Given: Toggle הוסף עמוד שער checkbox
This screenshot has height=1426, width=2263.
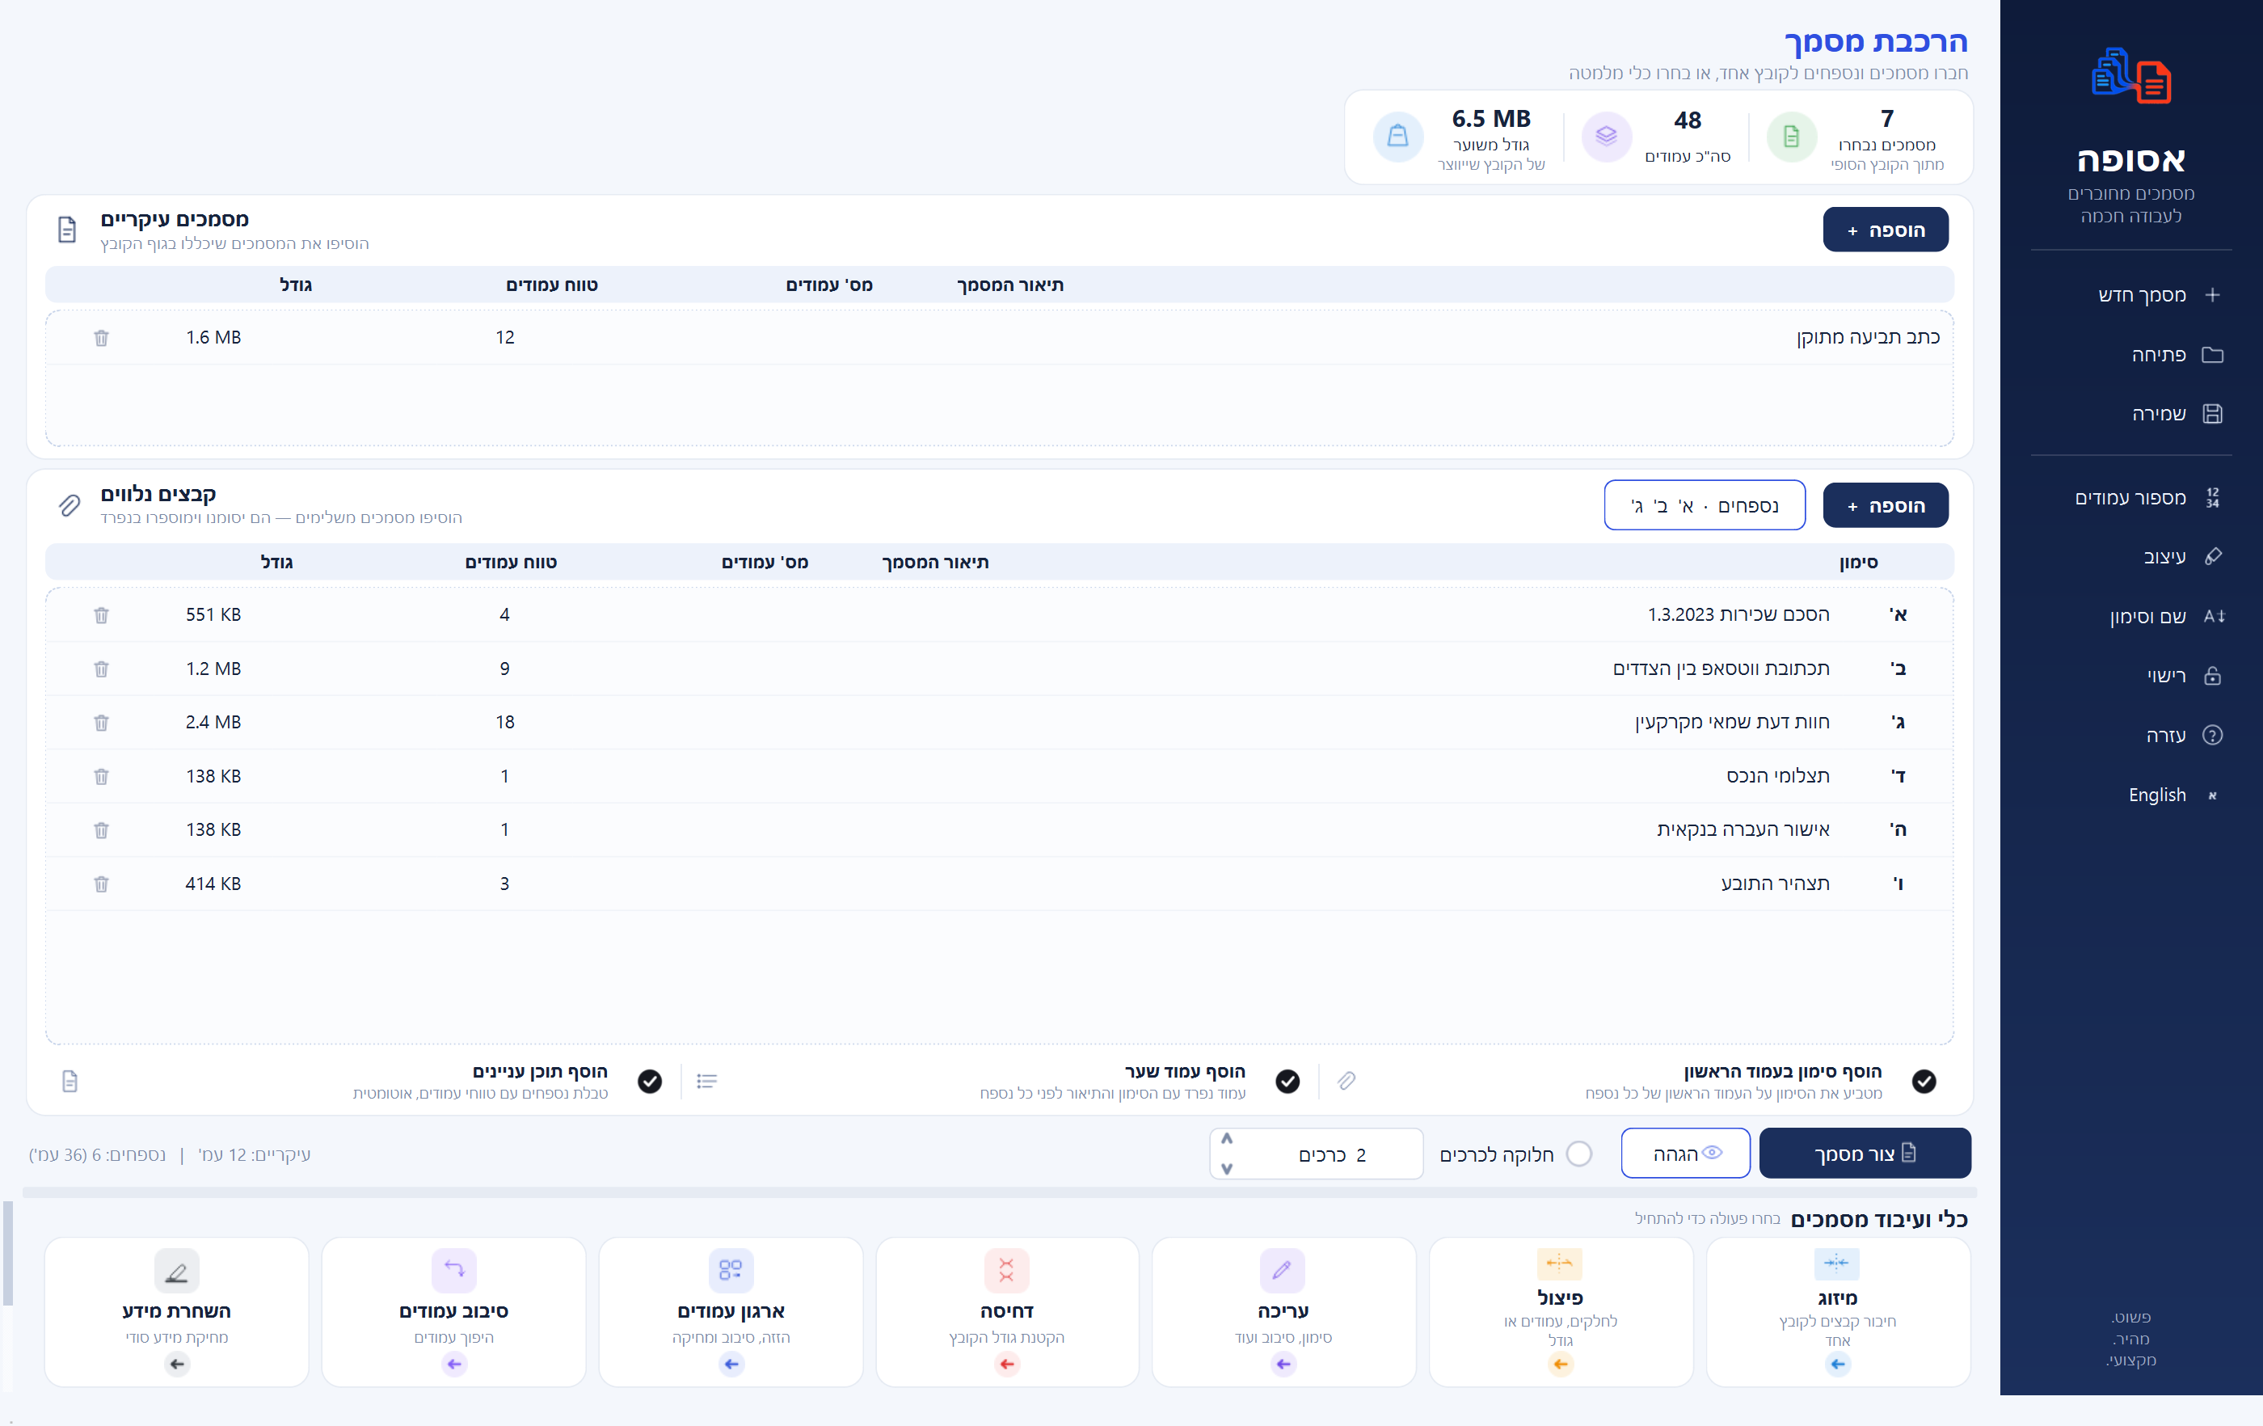Looking at the screenshot, I should click(1287, 1082).
